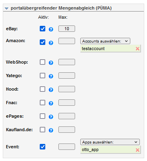Open the help icon next to Fnac
This screenshot has height=161, width=147.
pyautogui.click(x=51, y=103)
